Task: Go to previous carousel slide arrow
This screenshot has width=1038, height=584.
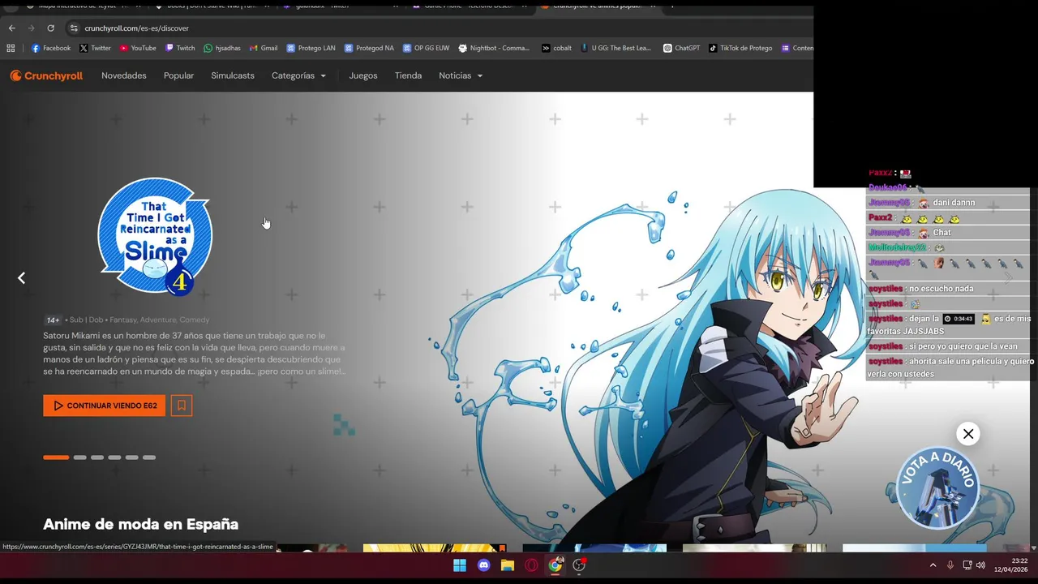Action: [x=22, y=278]
